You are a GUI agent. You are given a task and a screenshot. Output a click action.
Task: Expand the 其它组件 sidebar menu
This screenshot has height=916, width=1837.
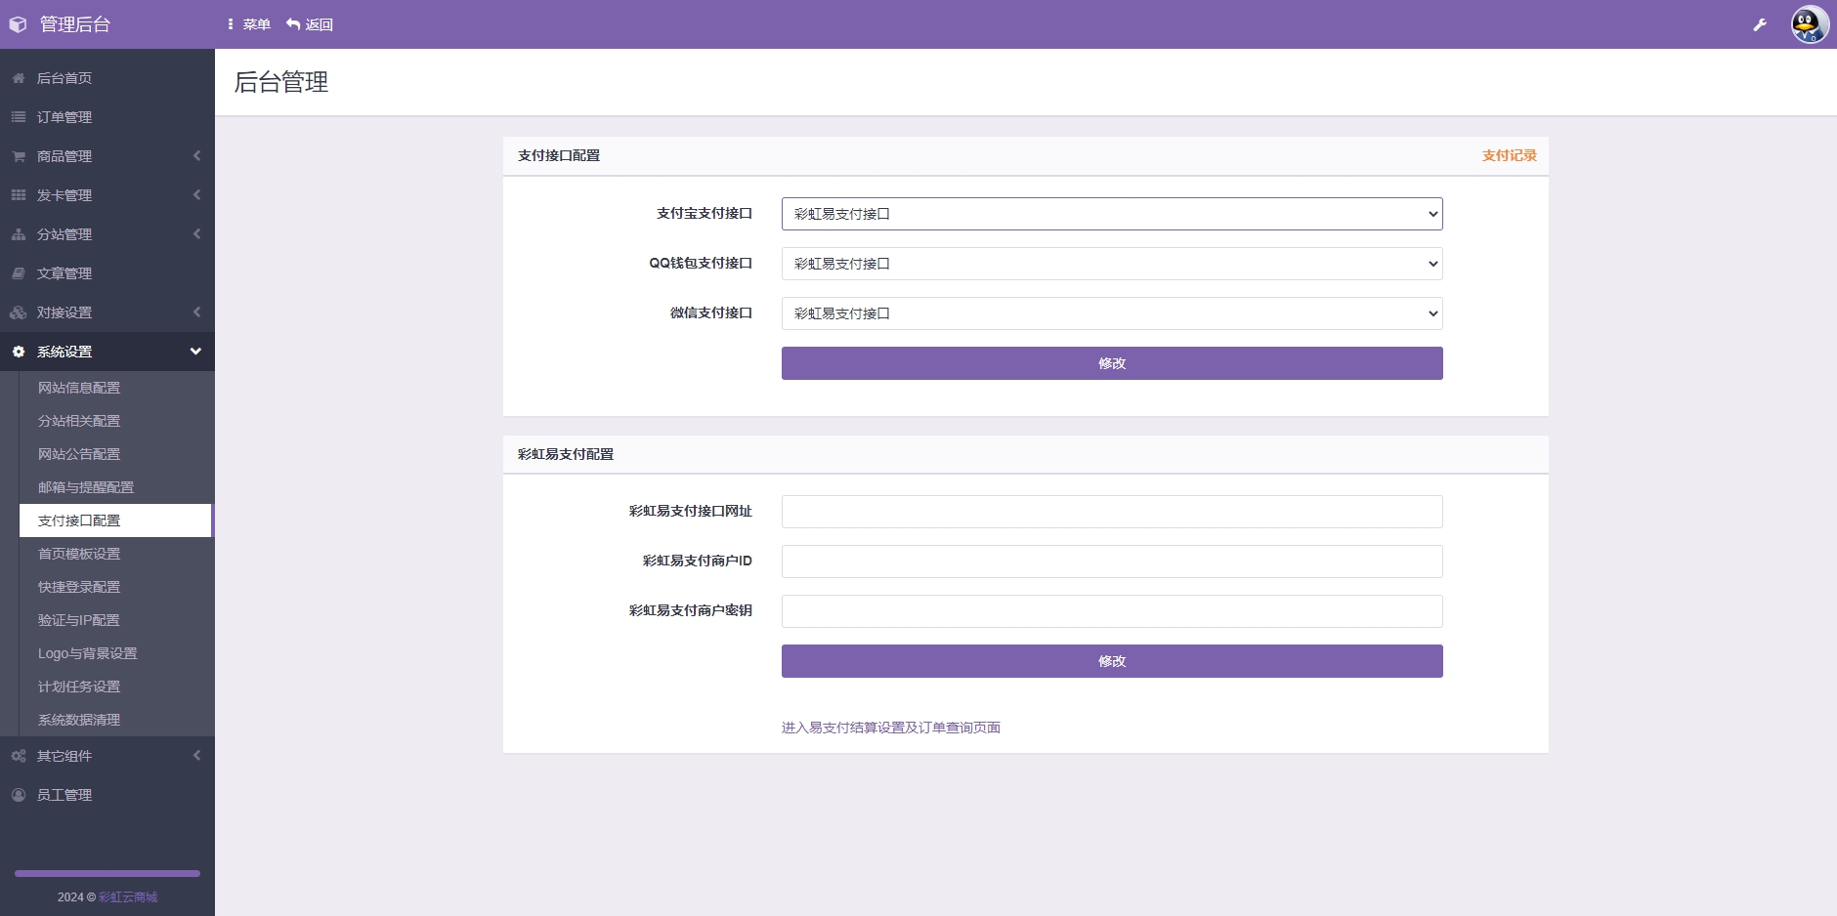point(107,756)
